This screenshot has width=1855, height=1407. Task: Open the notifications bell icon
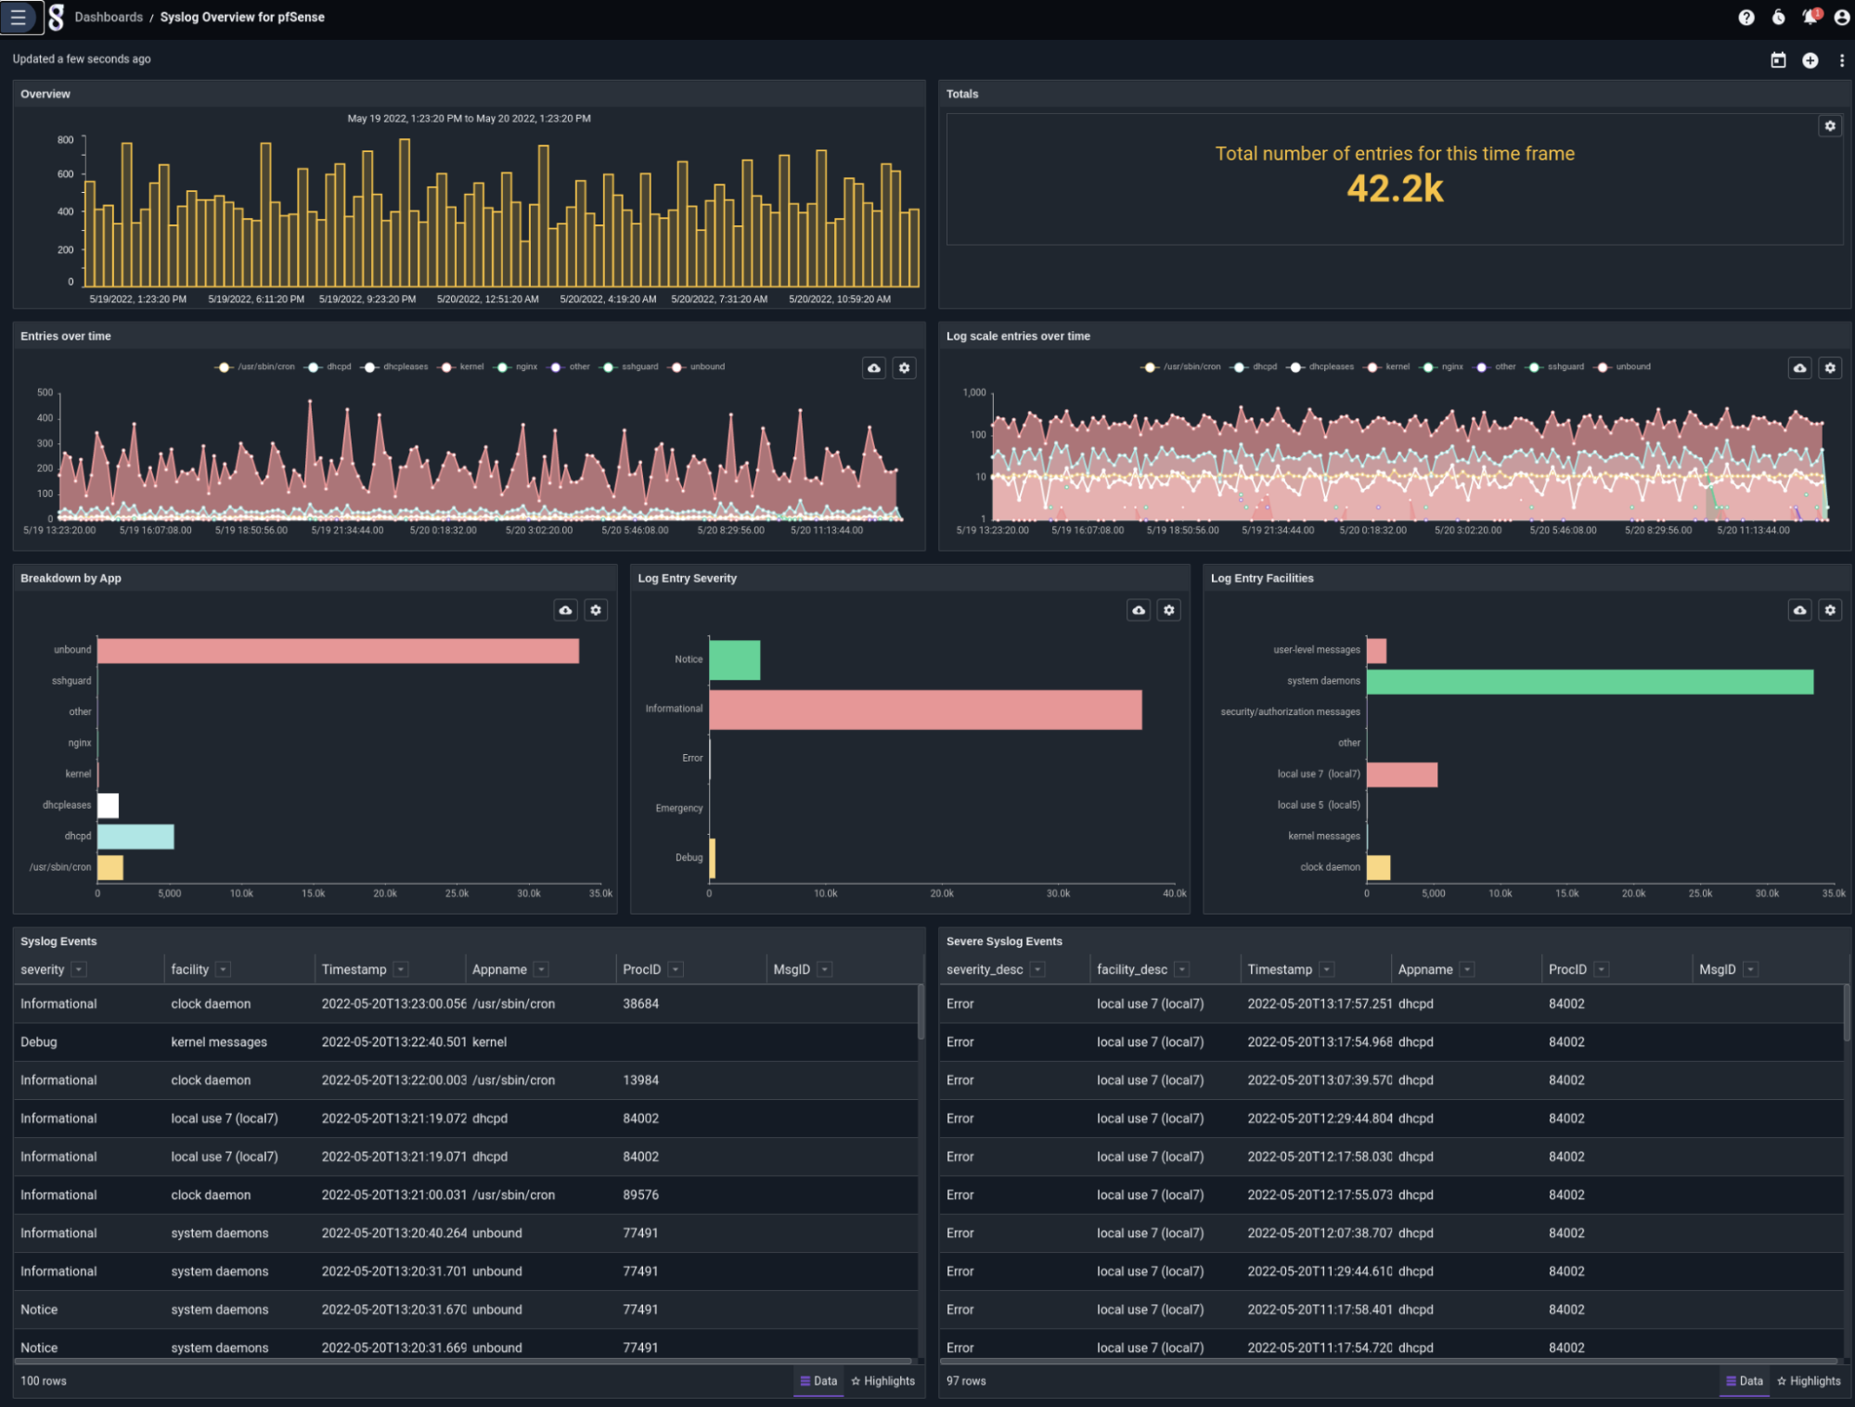coord(1810,18)
